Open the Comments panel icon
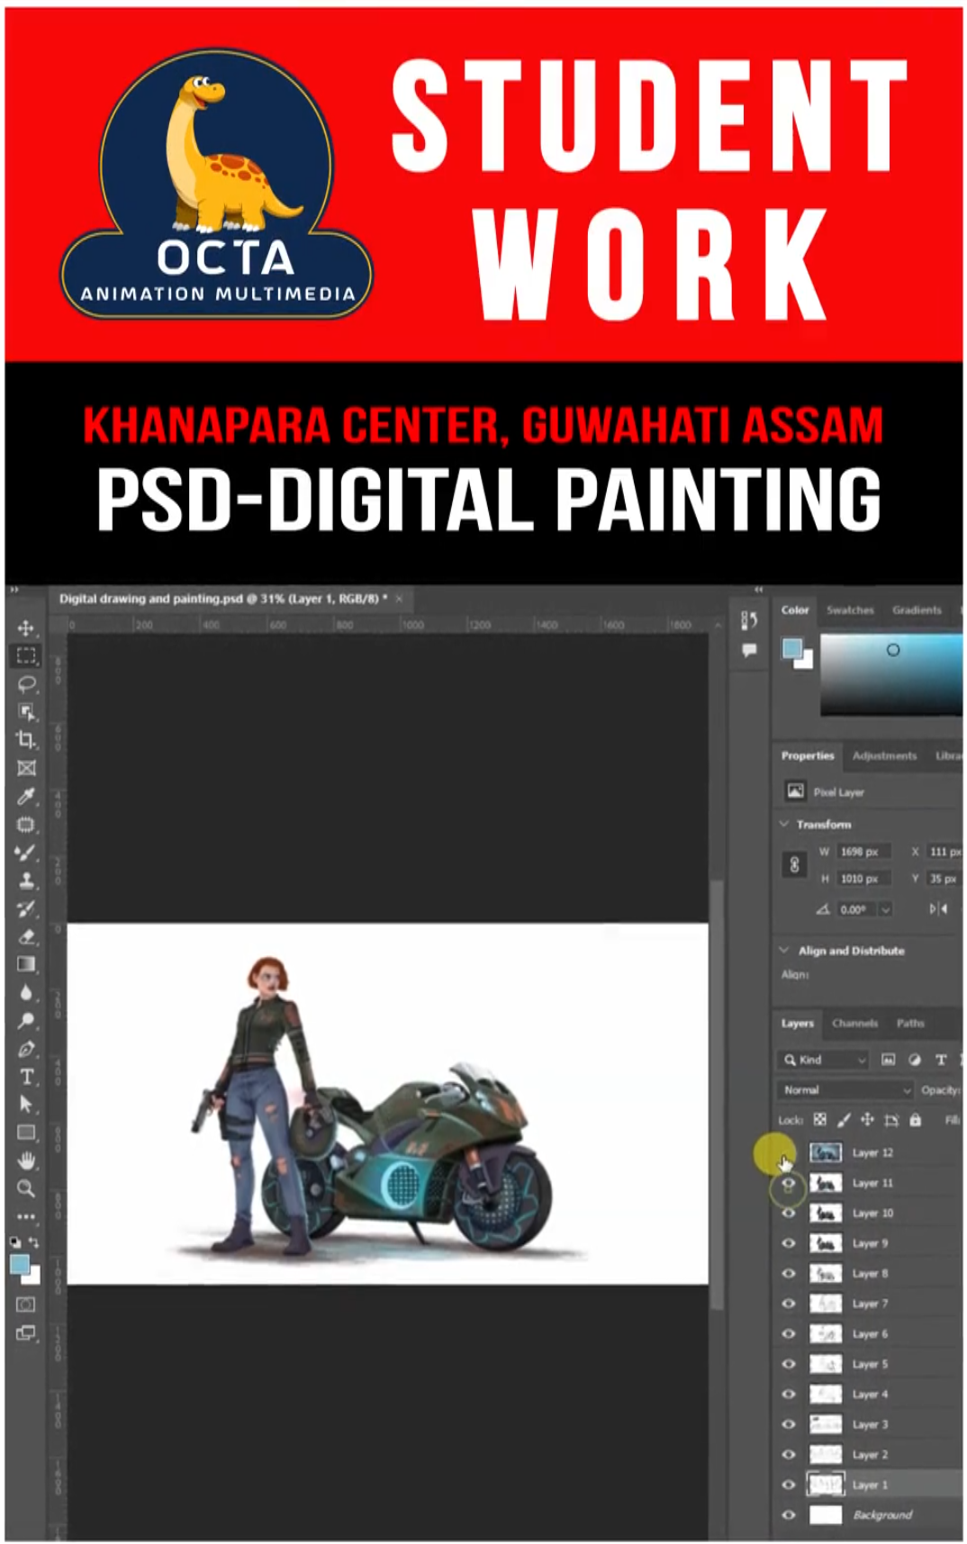Image resolution: width=967 pixels, height=1544 pixels. click(x=749, y=649)
